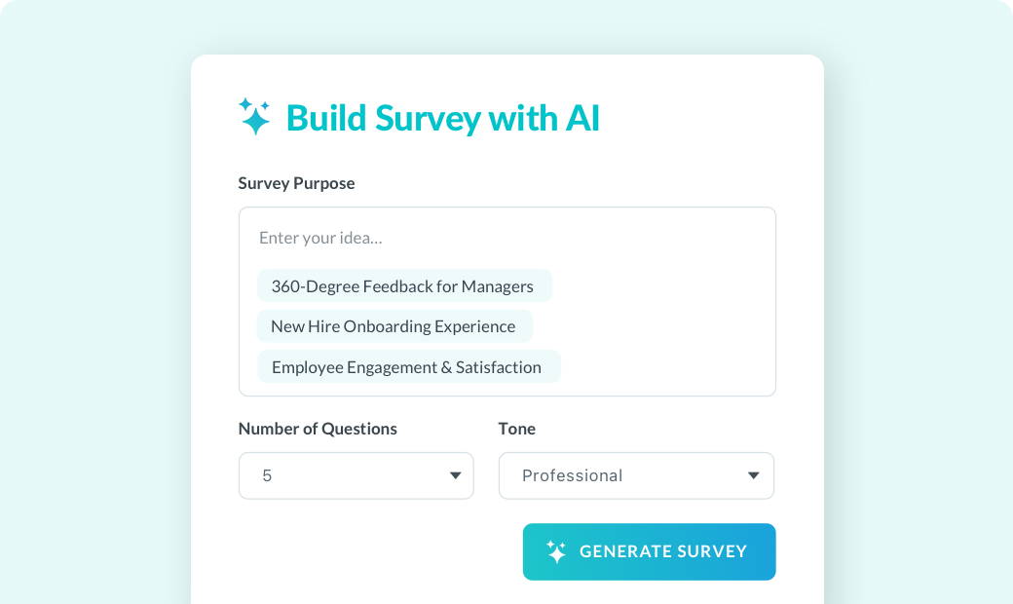Viewport: 1013px width, 604px height.
Task: Click the sparkle icon beside the title
Action: click(254, 116)
